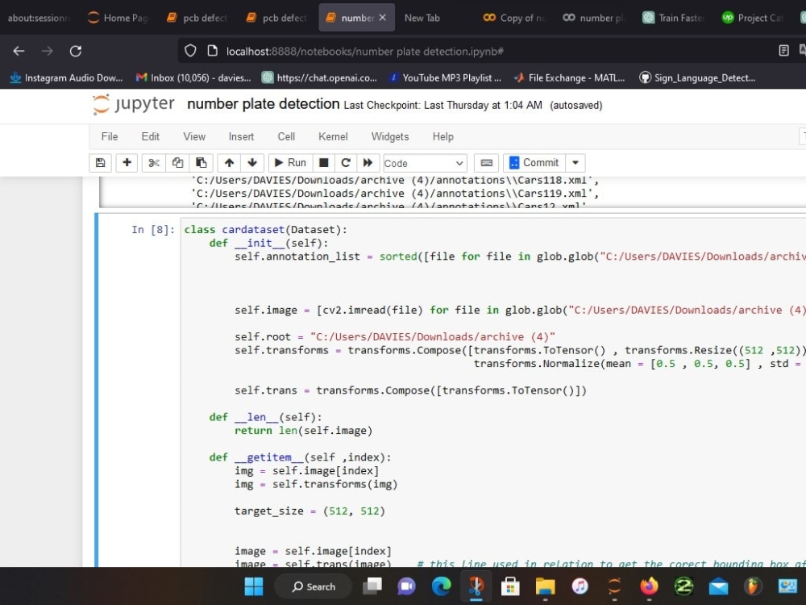Screen dimensions: 806x605
Task: Cut the selected cell with scissors icon
Action: pos(153,162)
